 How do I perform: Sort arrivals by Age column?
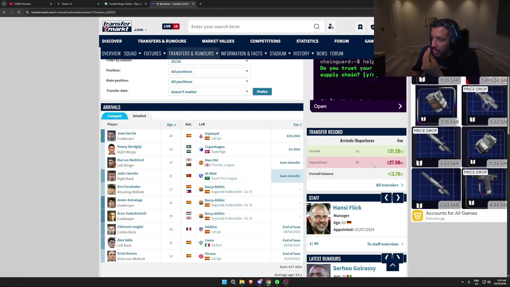(x=171, y=125)
